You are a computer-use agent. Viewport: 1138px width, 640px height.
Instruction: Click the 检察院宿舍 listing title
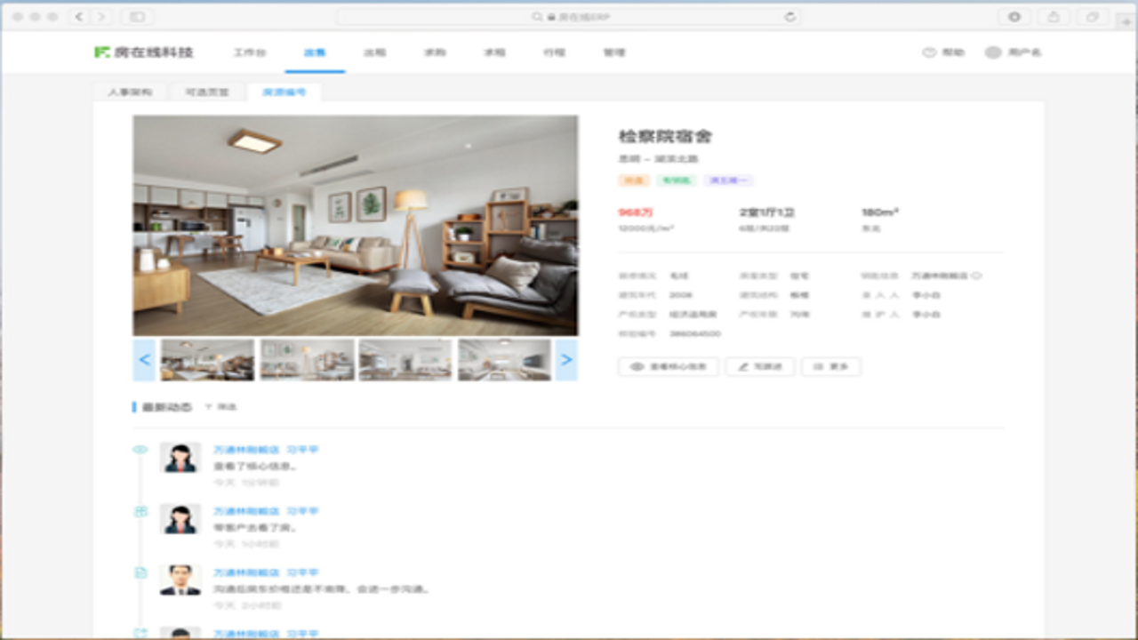tap(665, 136)
